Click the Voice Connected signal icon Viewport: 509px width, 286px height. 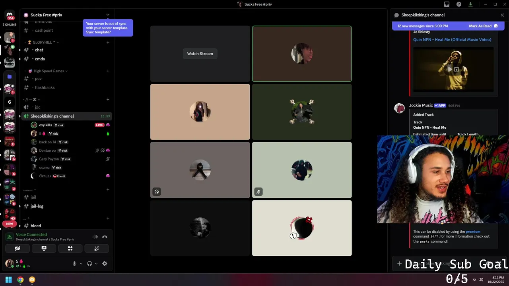pyautogui.click(x=10, y=237)
